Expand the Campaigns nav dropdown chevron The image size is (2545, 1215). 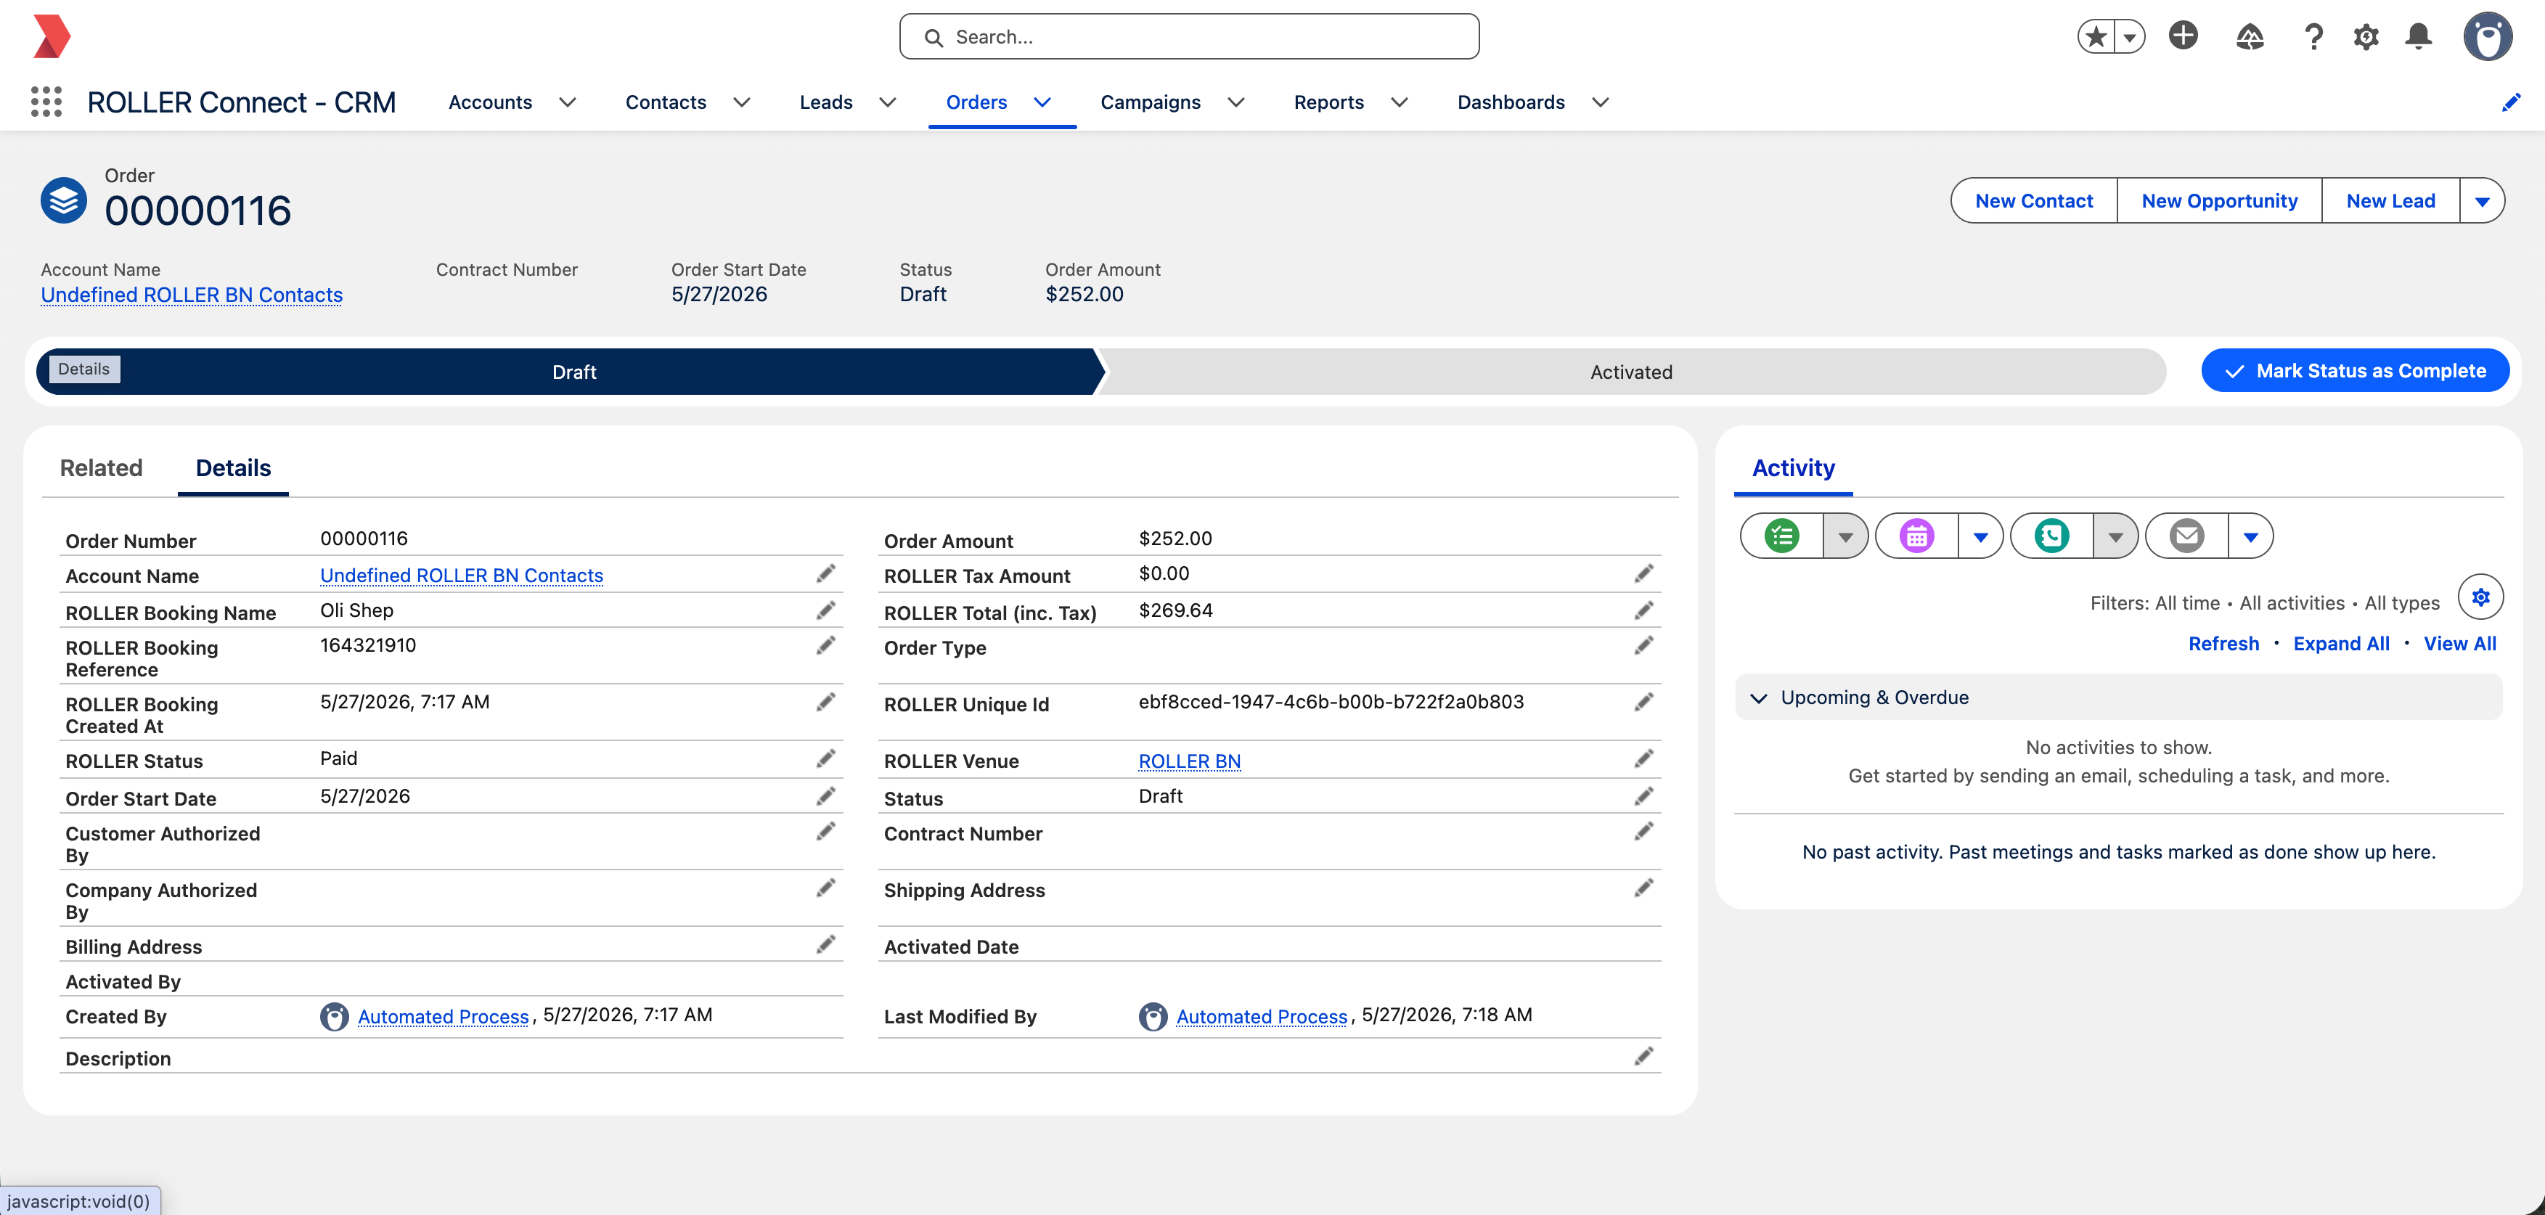(x=1236, y=103)
